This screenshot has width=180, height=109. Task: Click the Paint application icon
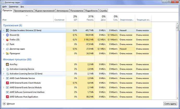7,44
